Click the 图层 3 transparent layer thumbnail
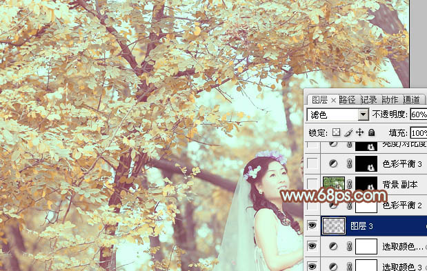 [334, 226]
